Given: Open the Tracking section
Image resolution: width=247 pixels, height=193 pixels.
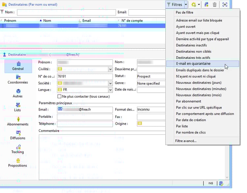Looking at the screenshot, I should click(18, 149).
